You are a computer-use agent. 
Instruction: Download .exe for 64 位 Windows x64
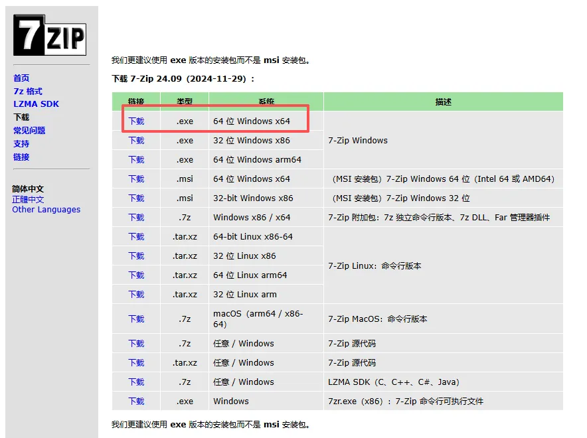136,121
